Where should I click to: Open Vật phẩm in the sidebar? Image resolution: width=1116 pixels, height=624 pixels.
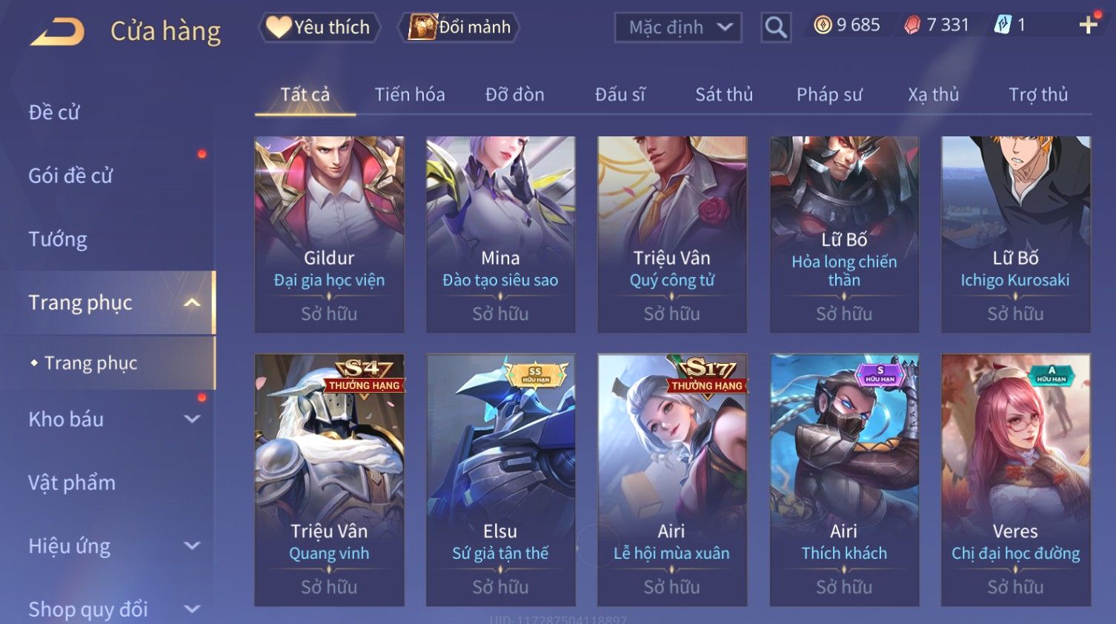(72, 483)
